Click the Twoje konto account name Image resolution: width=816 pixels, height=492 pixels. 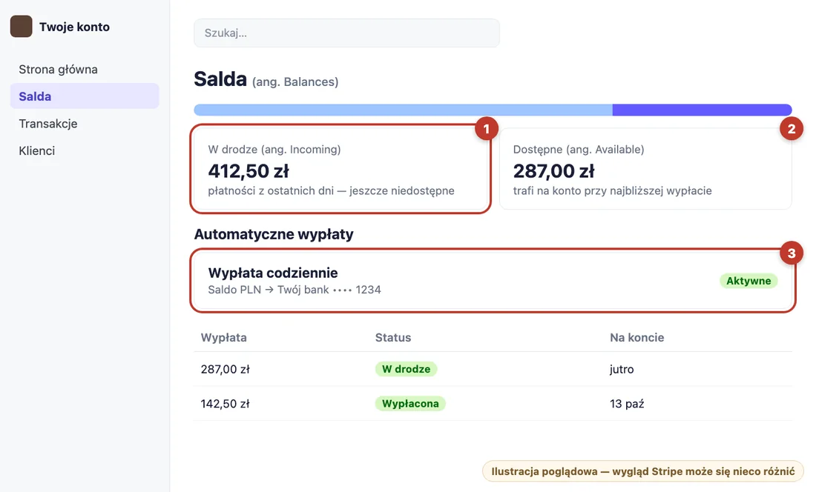coord(74,27)
